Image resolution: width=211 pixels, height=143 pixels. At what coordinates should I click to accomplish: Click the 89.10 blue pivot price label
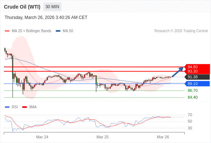coord(197,84)
